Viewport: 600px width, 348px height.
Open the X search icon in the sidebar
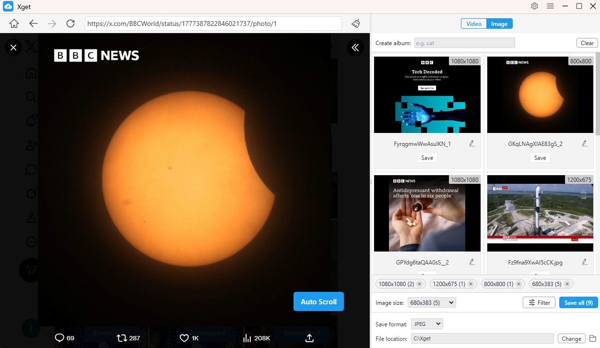click(x=31, y=97)
